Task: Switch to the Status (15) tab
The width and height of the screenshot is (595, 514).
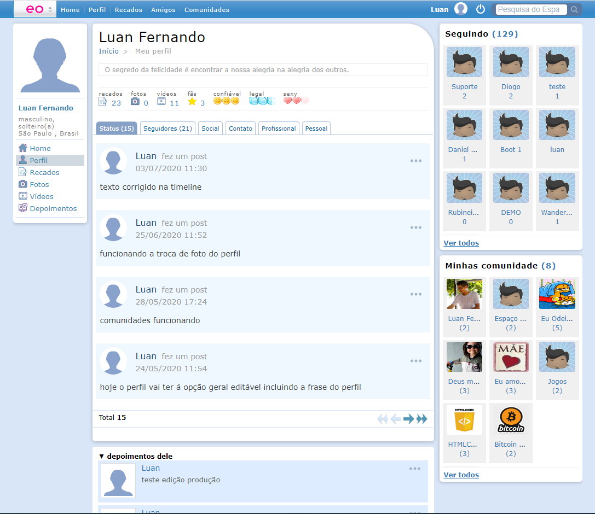Action: pos(117,128)
